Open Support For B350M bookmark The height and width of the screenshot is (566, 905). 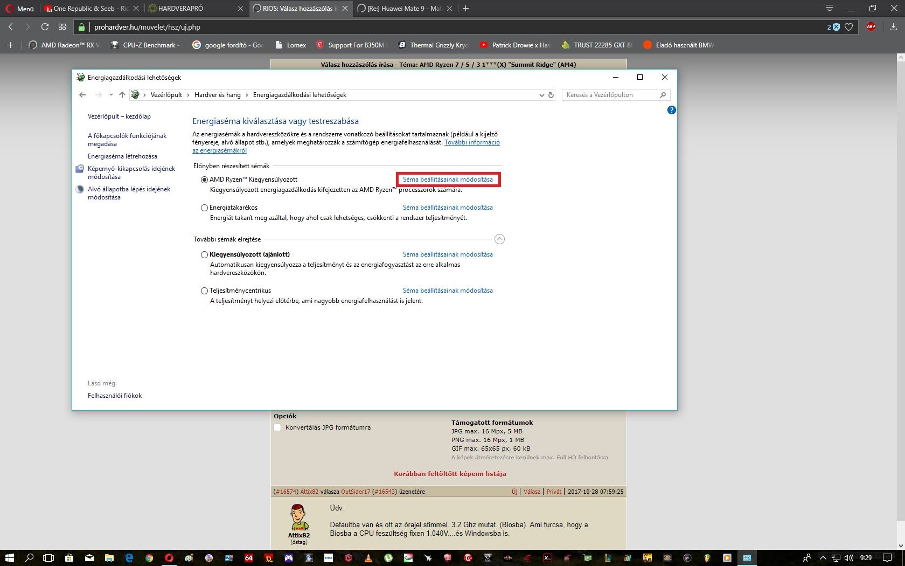pyautogui.click(x=351, y=45)
